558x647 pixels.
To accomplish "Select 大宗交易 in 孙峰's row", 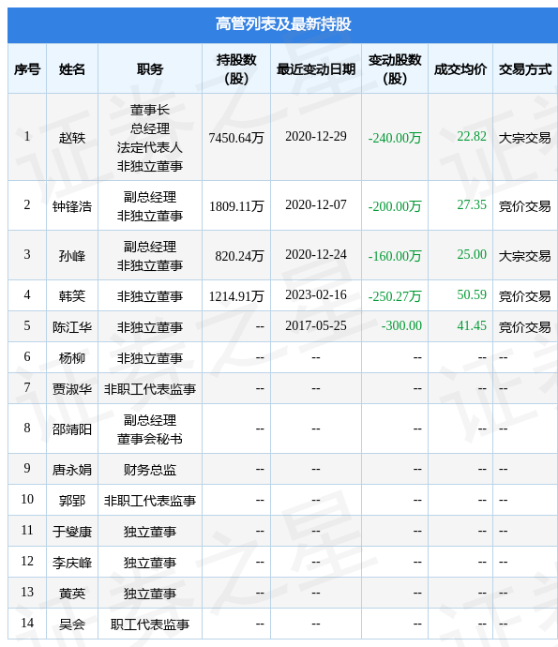I will (x=525, y=255).
